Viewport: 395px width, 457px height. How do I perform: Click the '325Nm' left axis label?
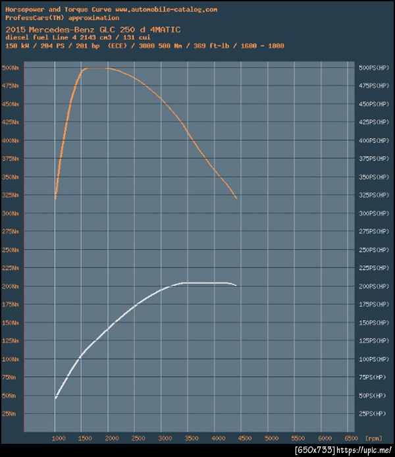coord(10,195)
